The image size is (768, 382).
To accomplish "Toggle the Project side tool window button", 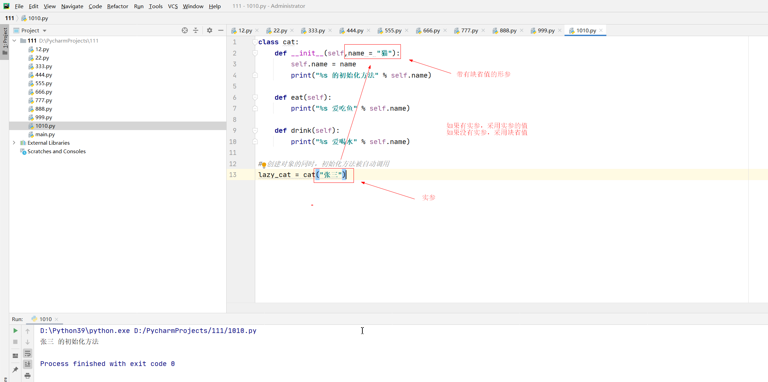I will pos(5,41).
